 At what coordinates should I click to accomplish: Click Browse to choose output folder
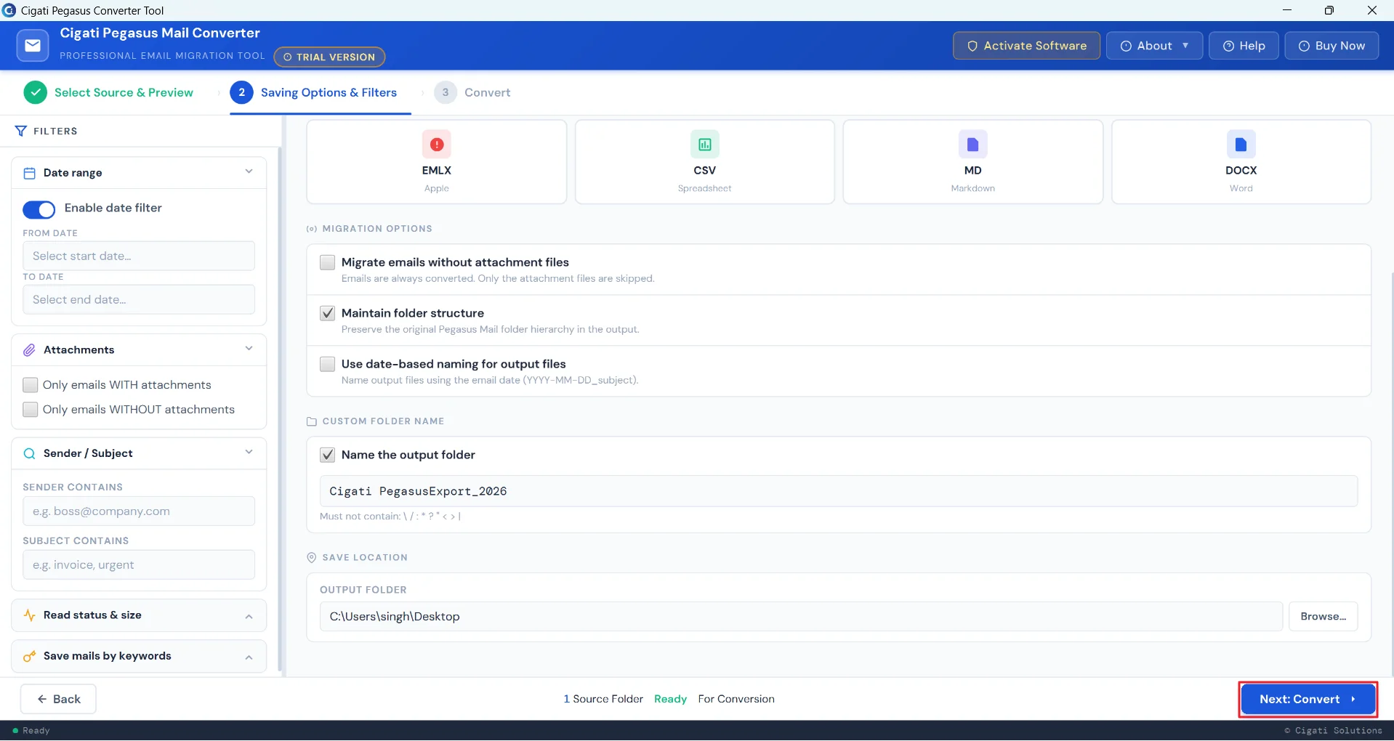tap(1323, 617)
